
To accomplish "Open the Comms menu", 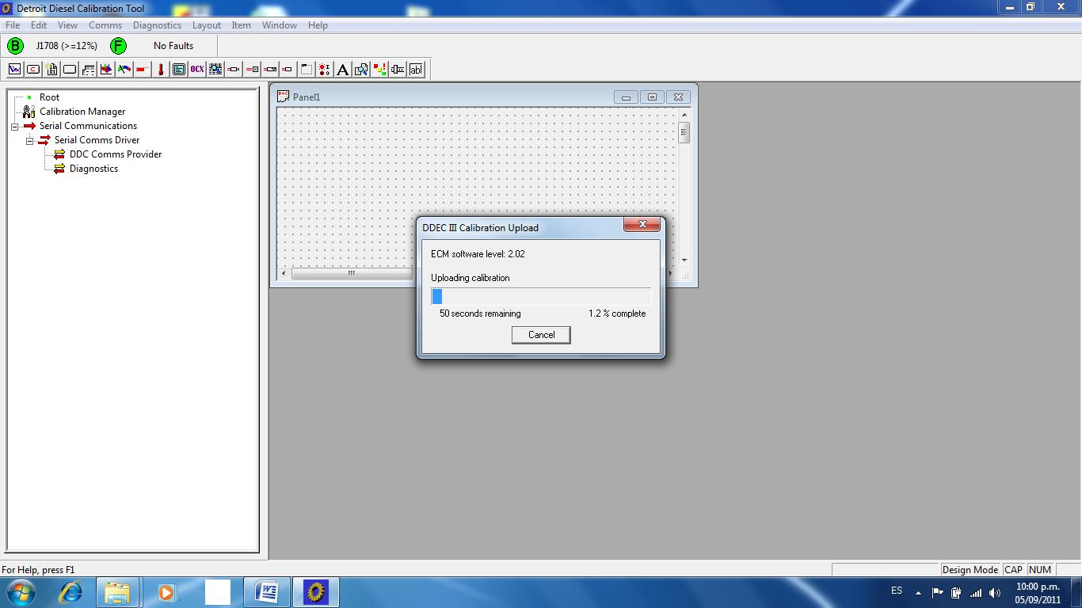I will click(x=105, y=25).
